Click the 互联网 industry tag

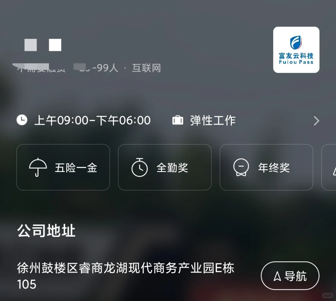point(146,68)
